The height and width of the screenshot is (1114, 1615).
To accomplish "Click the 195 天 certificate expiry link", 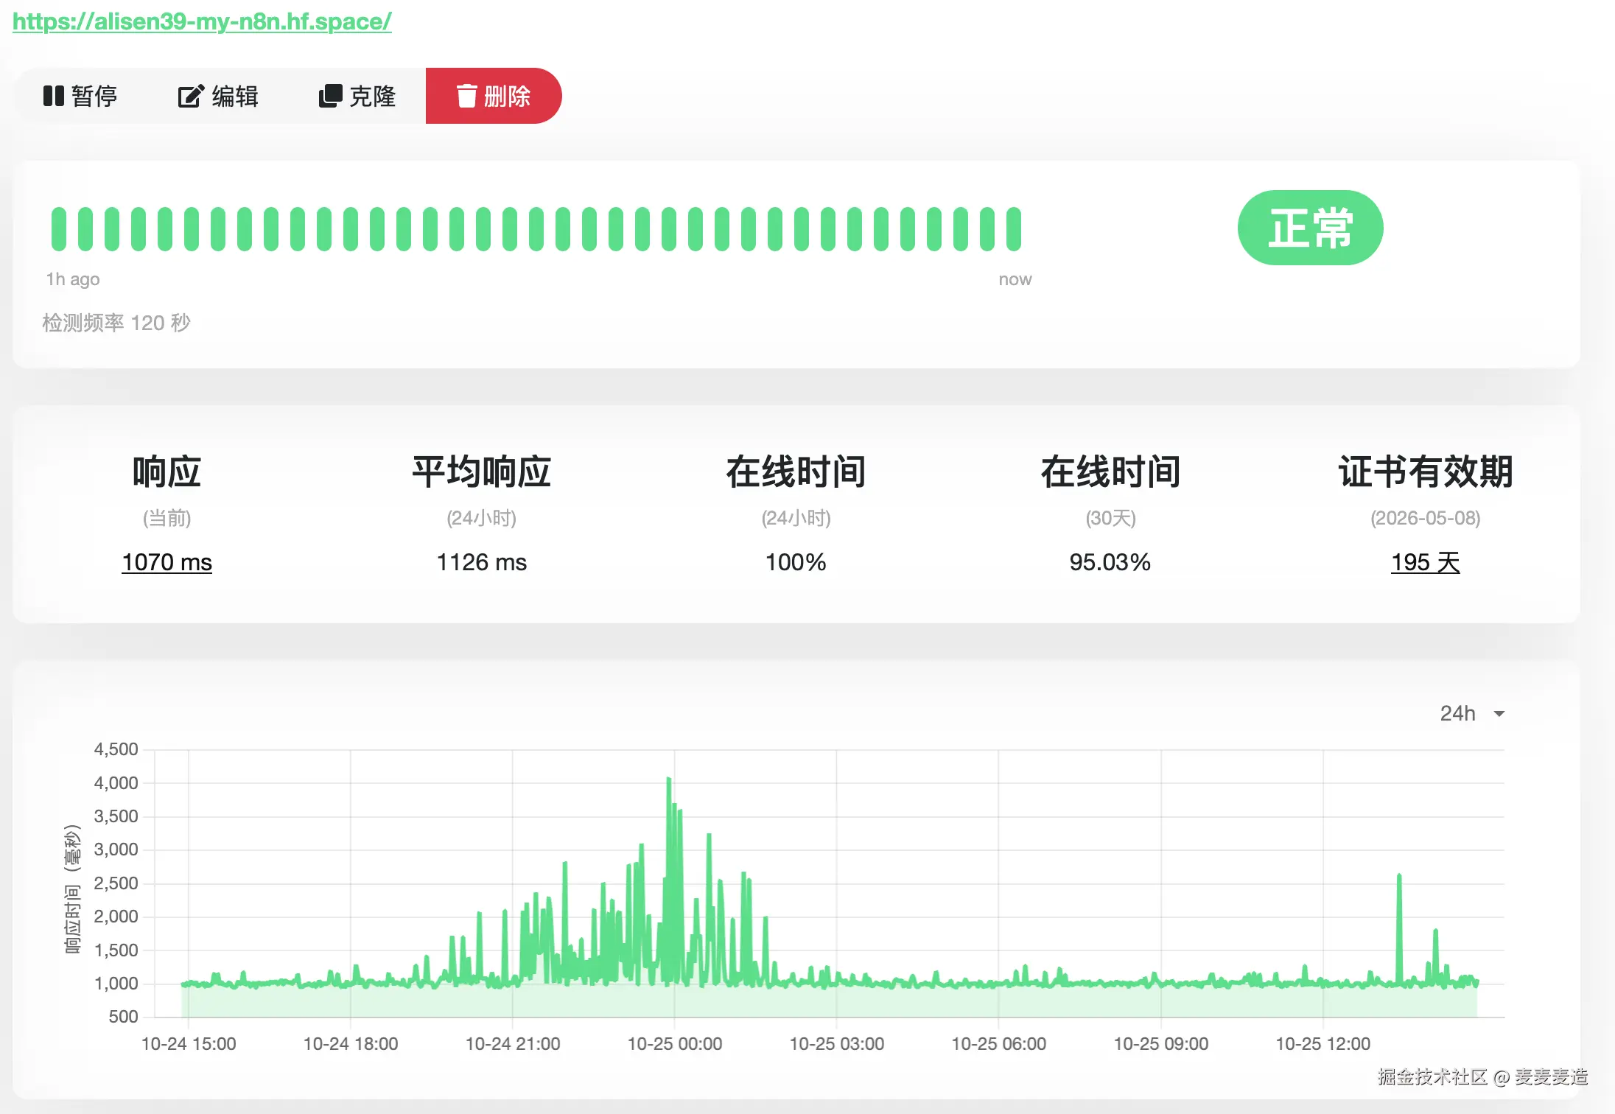I will (1425, 562).
